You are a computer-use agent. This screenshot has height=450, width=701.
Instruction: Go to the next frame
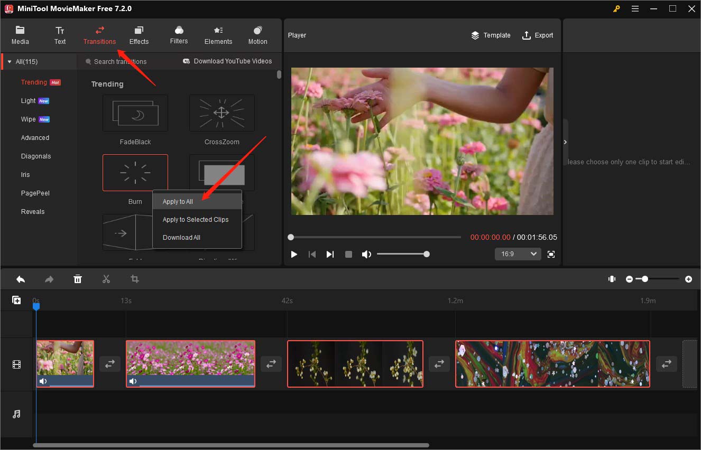point(330,255)
